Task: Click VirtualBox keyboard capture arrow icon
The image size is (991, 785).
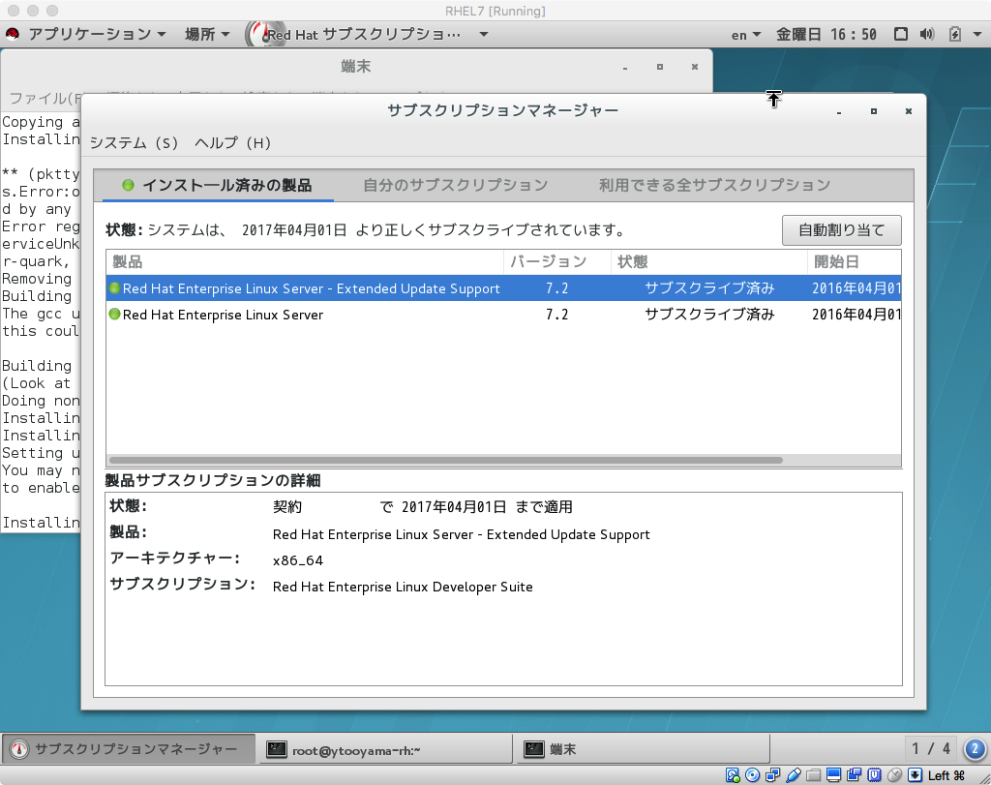Action: 915,775
